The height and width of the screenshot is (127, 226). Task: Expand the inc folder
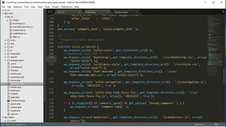5,47
